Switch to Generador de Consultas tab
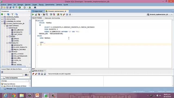 tap(52, 18)
